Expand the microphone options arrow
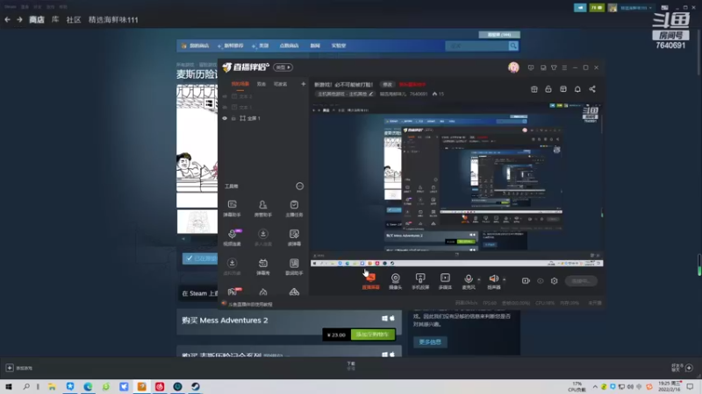The width and height of the screenshot is (702, 394). point(479,279)
